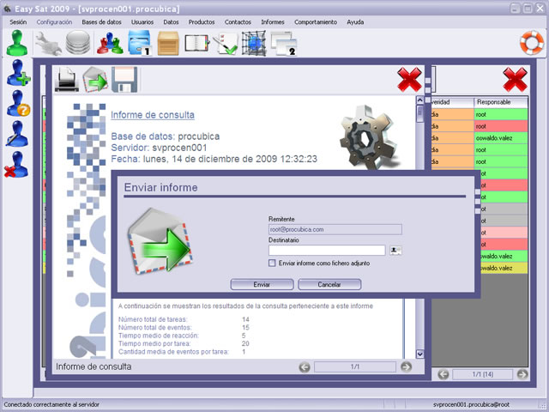Click the lifebuoy help icon
Viewport: 549px width, 412px height.
pyautogui.click(x=532, y=43)
